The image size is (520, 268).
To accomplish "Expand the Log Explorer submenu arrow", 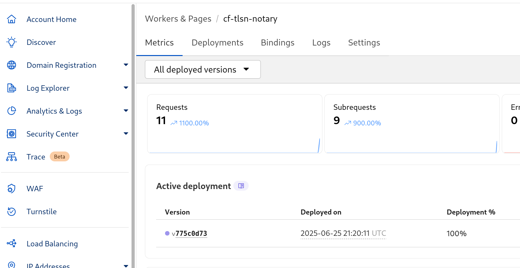I will [x=126, y=88].
